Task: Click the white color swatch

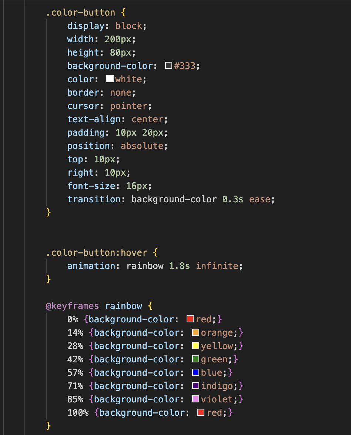Action: [x=110, y=79]
